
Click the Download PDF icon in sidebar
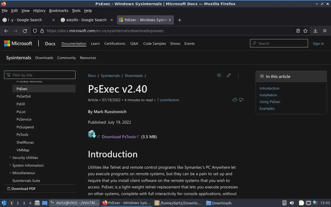click(x=9, y=189)
